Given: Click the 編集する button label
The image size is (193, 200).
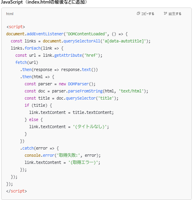Looking at the screenshot, I should pyautogui.click(x=175, y=14).
